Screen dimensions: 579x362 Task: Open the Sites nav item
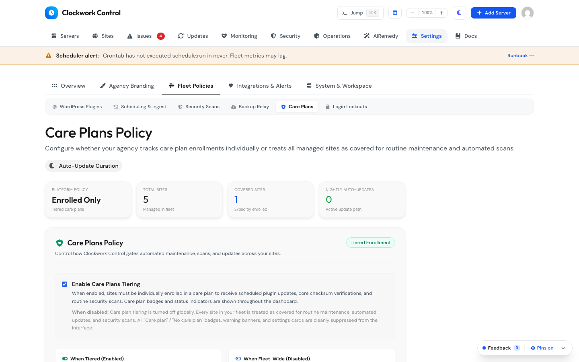(103, 36)
